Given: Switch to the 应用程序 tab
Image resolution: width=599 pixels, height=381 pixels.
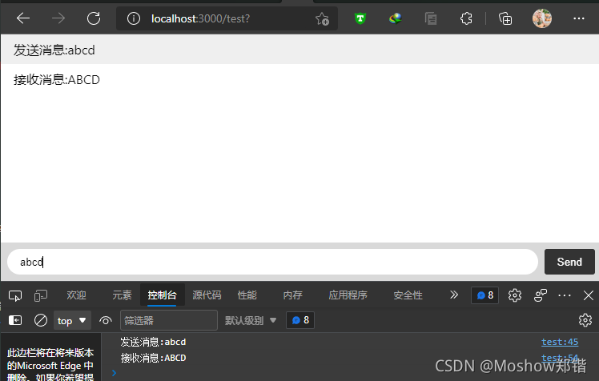Looking at the screenshot, I should (x=348, y=295).
